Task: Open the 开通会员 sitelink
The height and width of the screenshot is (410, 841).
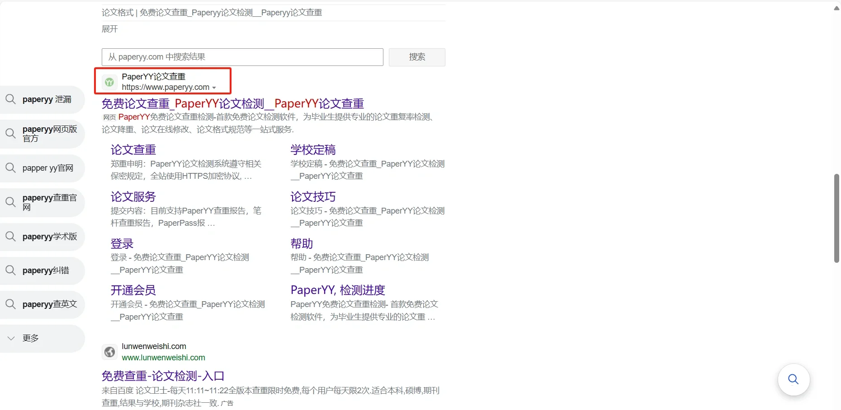Action: [133, 290]
